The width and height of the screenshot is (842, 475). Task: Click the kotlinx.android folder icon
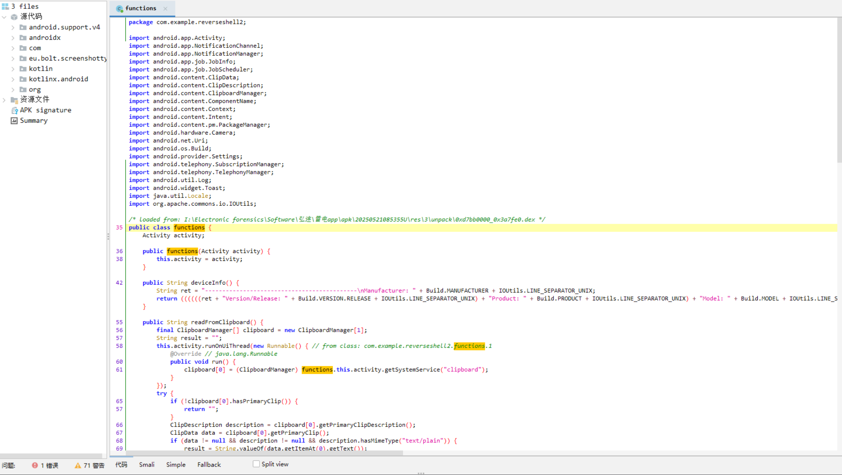pos(23,79)
